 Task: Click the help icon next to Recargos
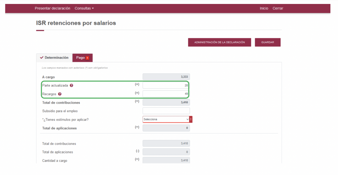click(60, 94)
